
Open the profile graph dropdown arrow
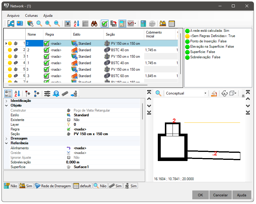pos(135,24)
